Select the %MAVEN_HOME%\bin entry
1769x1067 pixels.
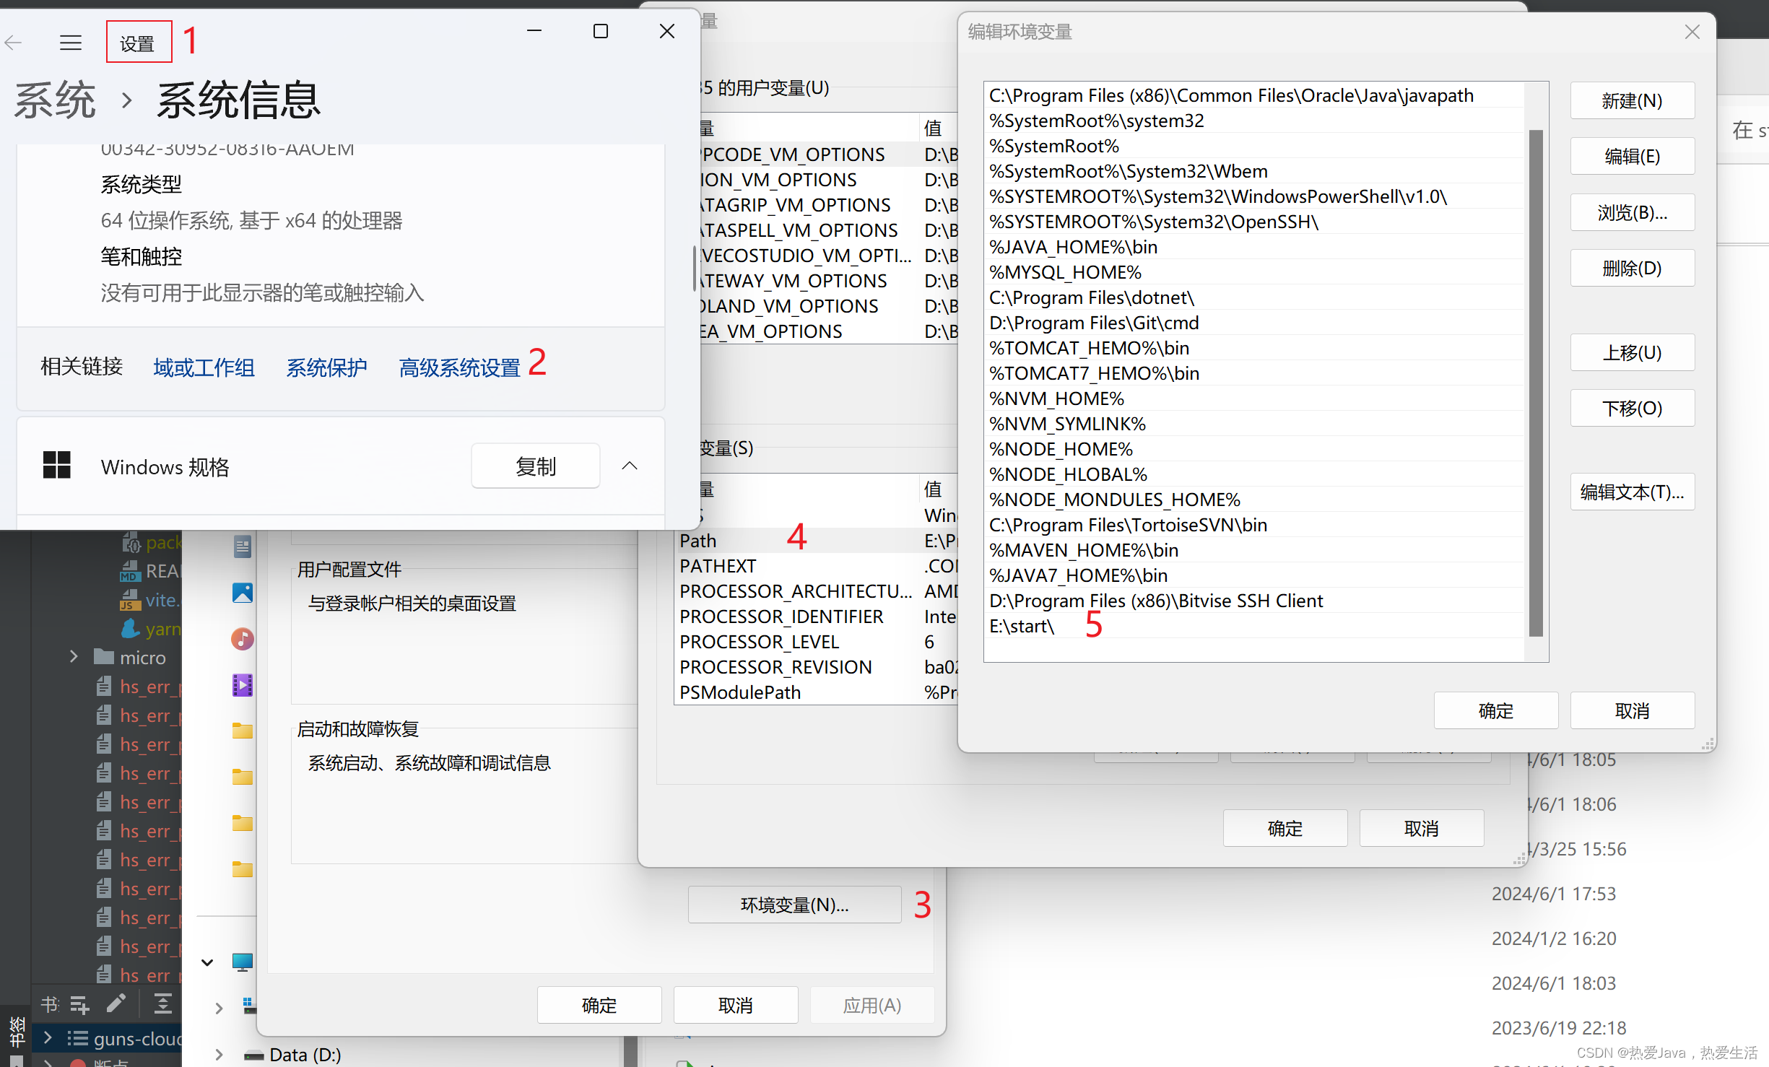1255,550
